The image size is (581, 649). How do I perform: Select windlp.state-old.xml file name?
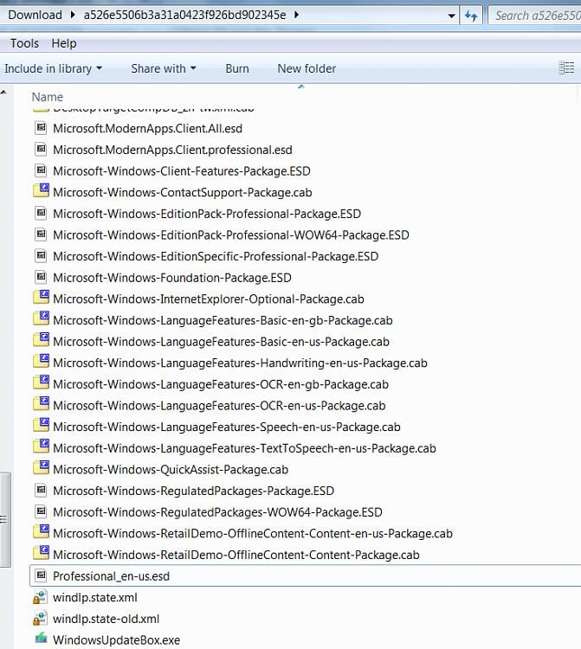(x=106, y=619)
